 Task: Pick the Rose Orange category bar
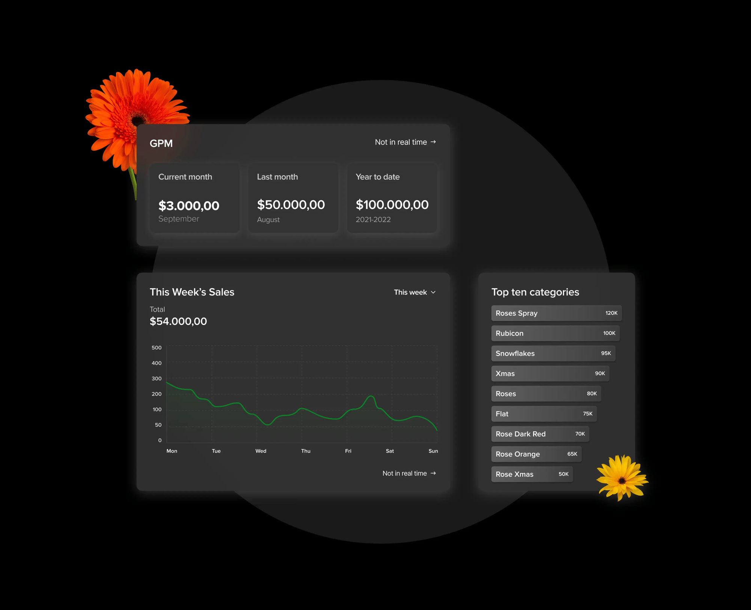[536, 454]
